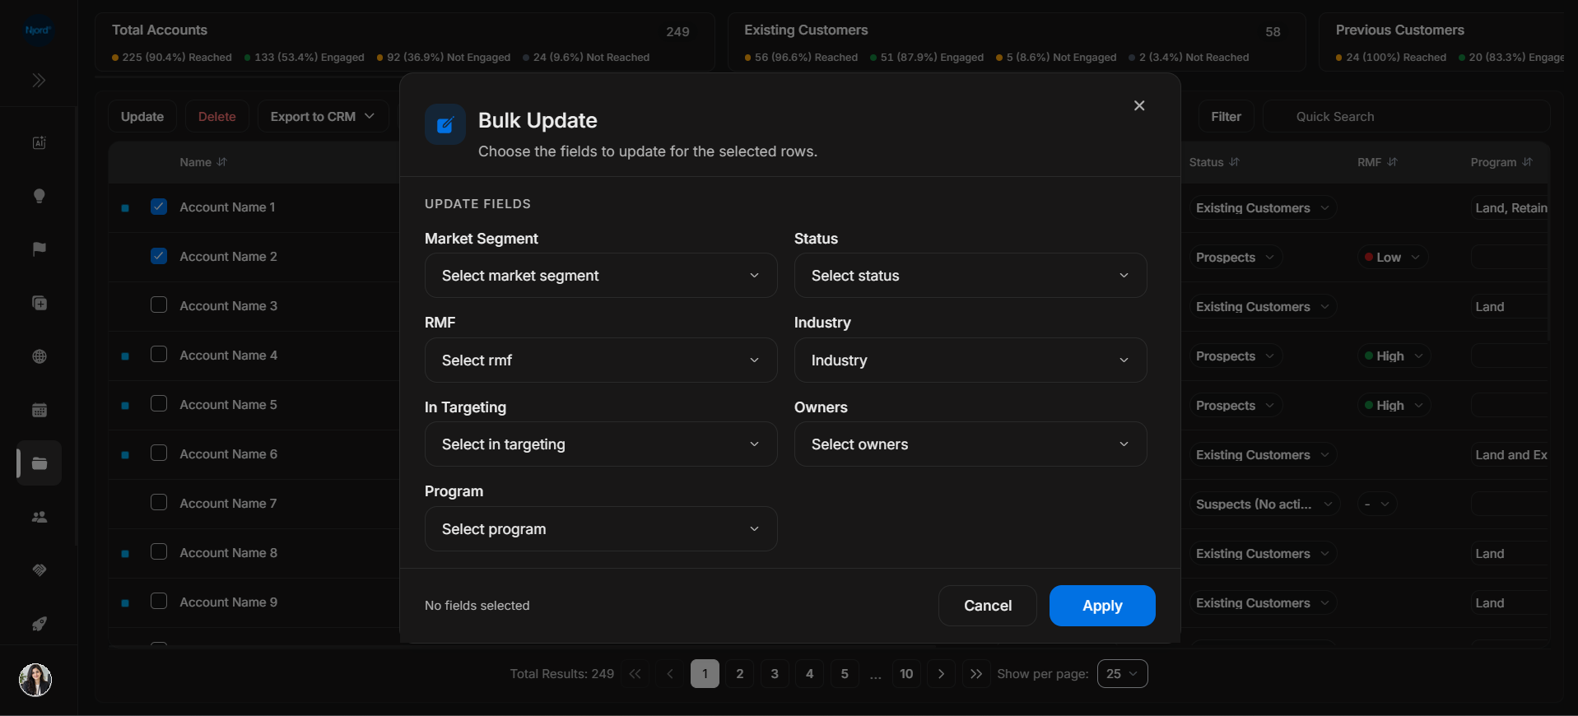Uncheck the Account Name 2 checkbox
Viewport: 1578px width, 716px height.
(159, 256)
